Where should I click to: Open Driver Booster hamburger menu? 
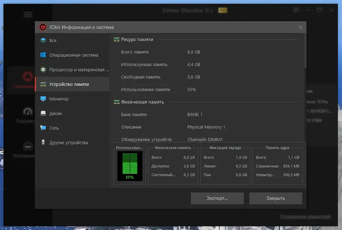tap(28, 15)
